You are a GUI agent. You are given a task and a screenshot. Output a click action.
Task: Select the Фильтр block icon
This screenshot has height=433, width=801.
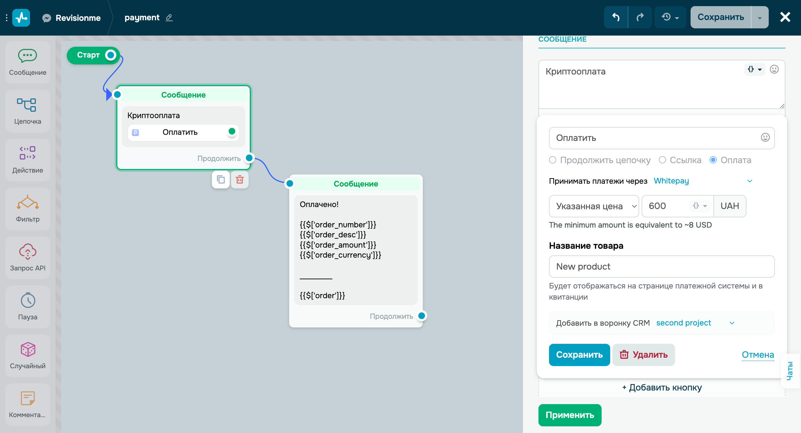pyautogui.click(x=27, y=203)
